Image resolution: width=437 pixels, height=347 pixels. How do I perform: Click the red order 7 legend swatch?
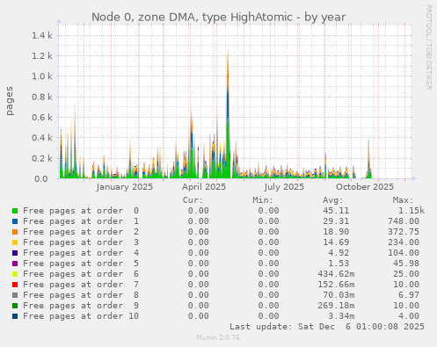point(15,285)
